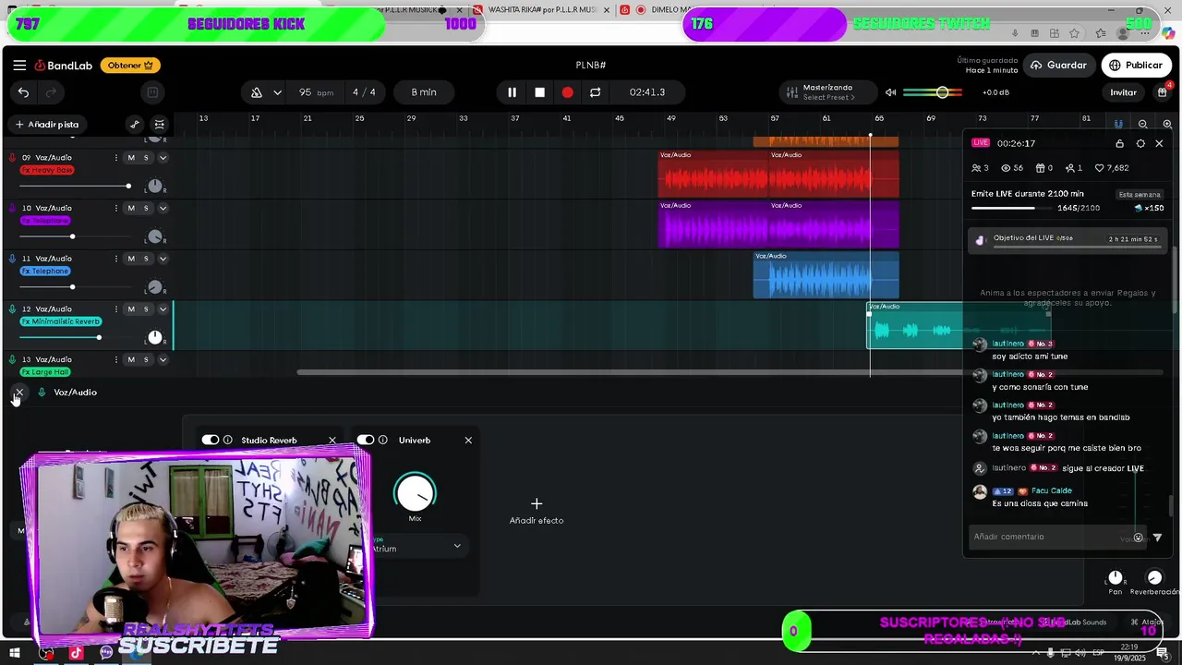Screen dimensions: 1182x665
Task: Open the BandLab hamburger menu
Action: coord(19,66)
